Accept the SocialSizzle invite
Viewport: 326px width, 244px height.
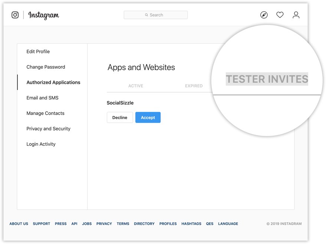(x=148, y=117)
